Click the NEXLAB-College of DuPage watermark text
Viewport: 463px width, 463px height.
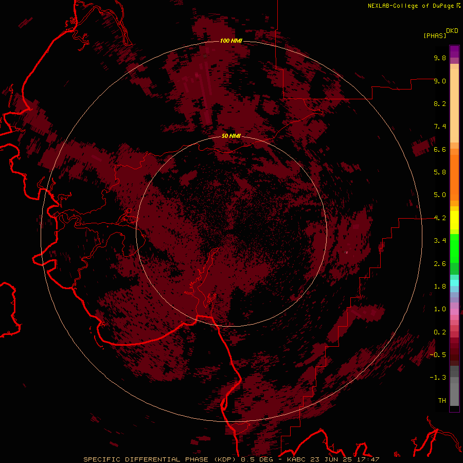click(411, 6)
